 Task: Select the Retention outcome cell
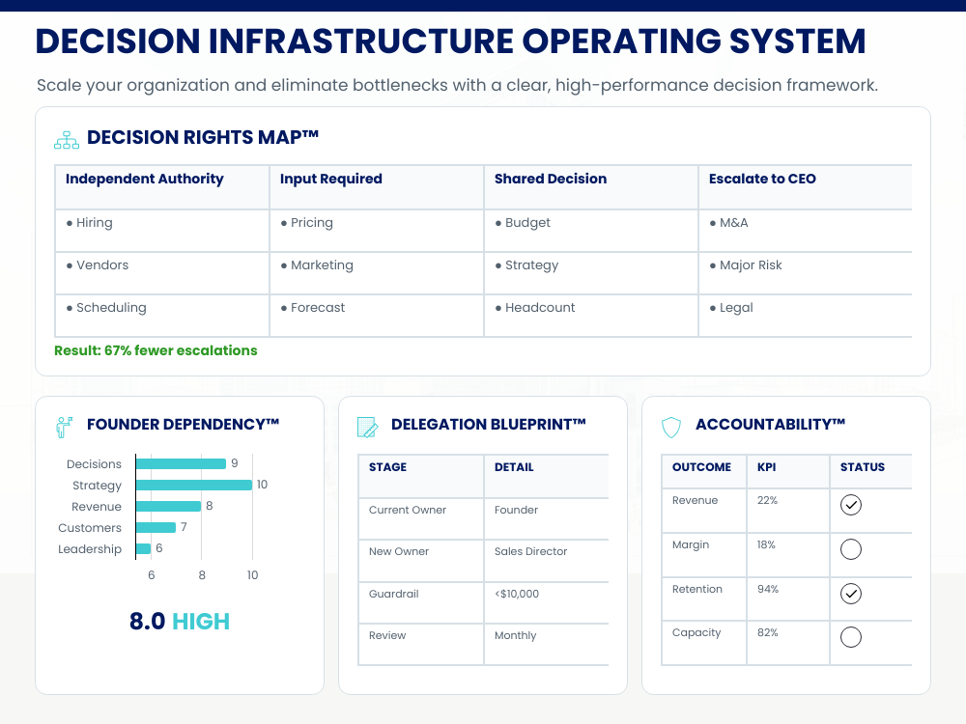point(704,599)
